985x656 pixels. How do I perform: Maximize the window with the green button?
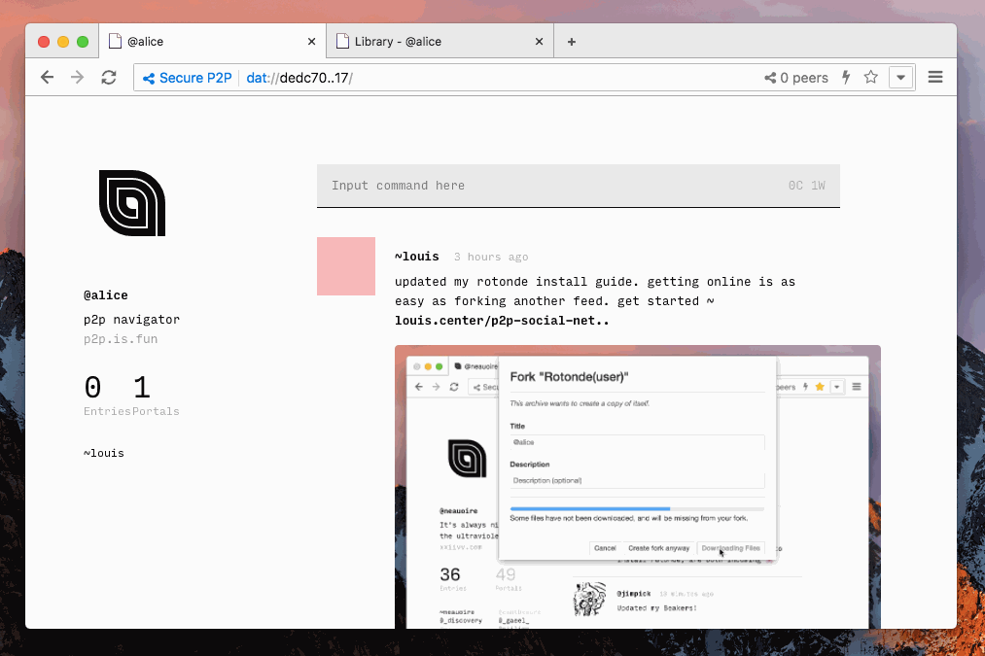pyautogui.click(x=83, y=42)
